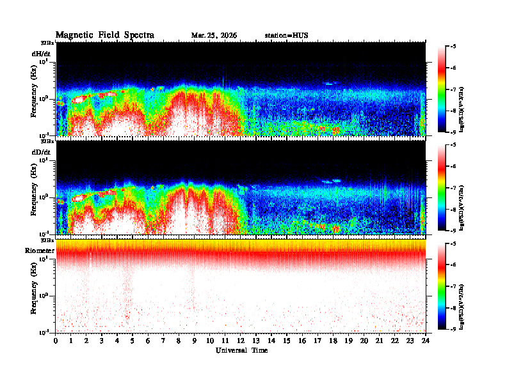Click the "Magnetic Field Spectra" plot title
The width and height of the screenshot is (507, 391).
point(105,35)
